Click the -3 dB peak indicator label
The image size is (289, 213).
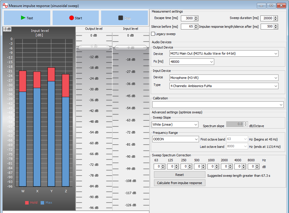7,29
